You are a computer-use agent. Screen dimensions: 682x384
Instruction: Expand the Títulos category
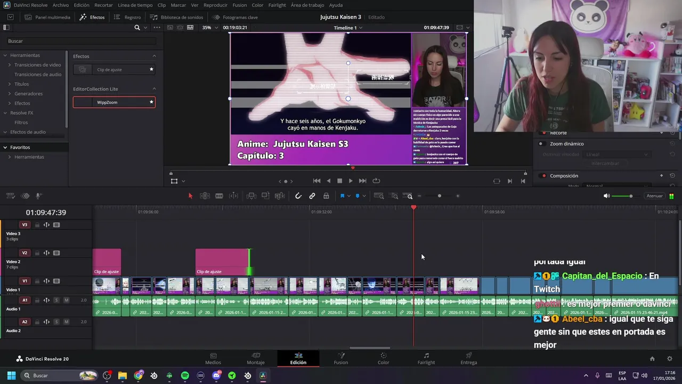coord(9,84)
